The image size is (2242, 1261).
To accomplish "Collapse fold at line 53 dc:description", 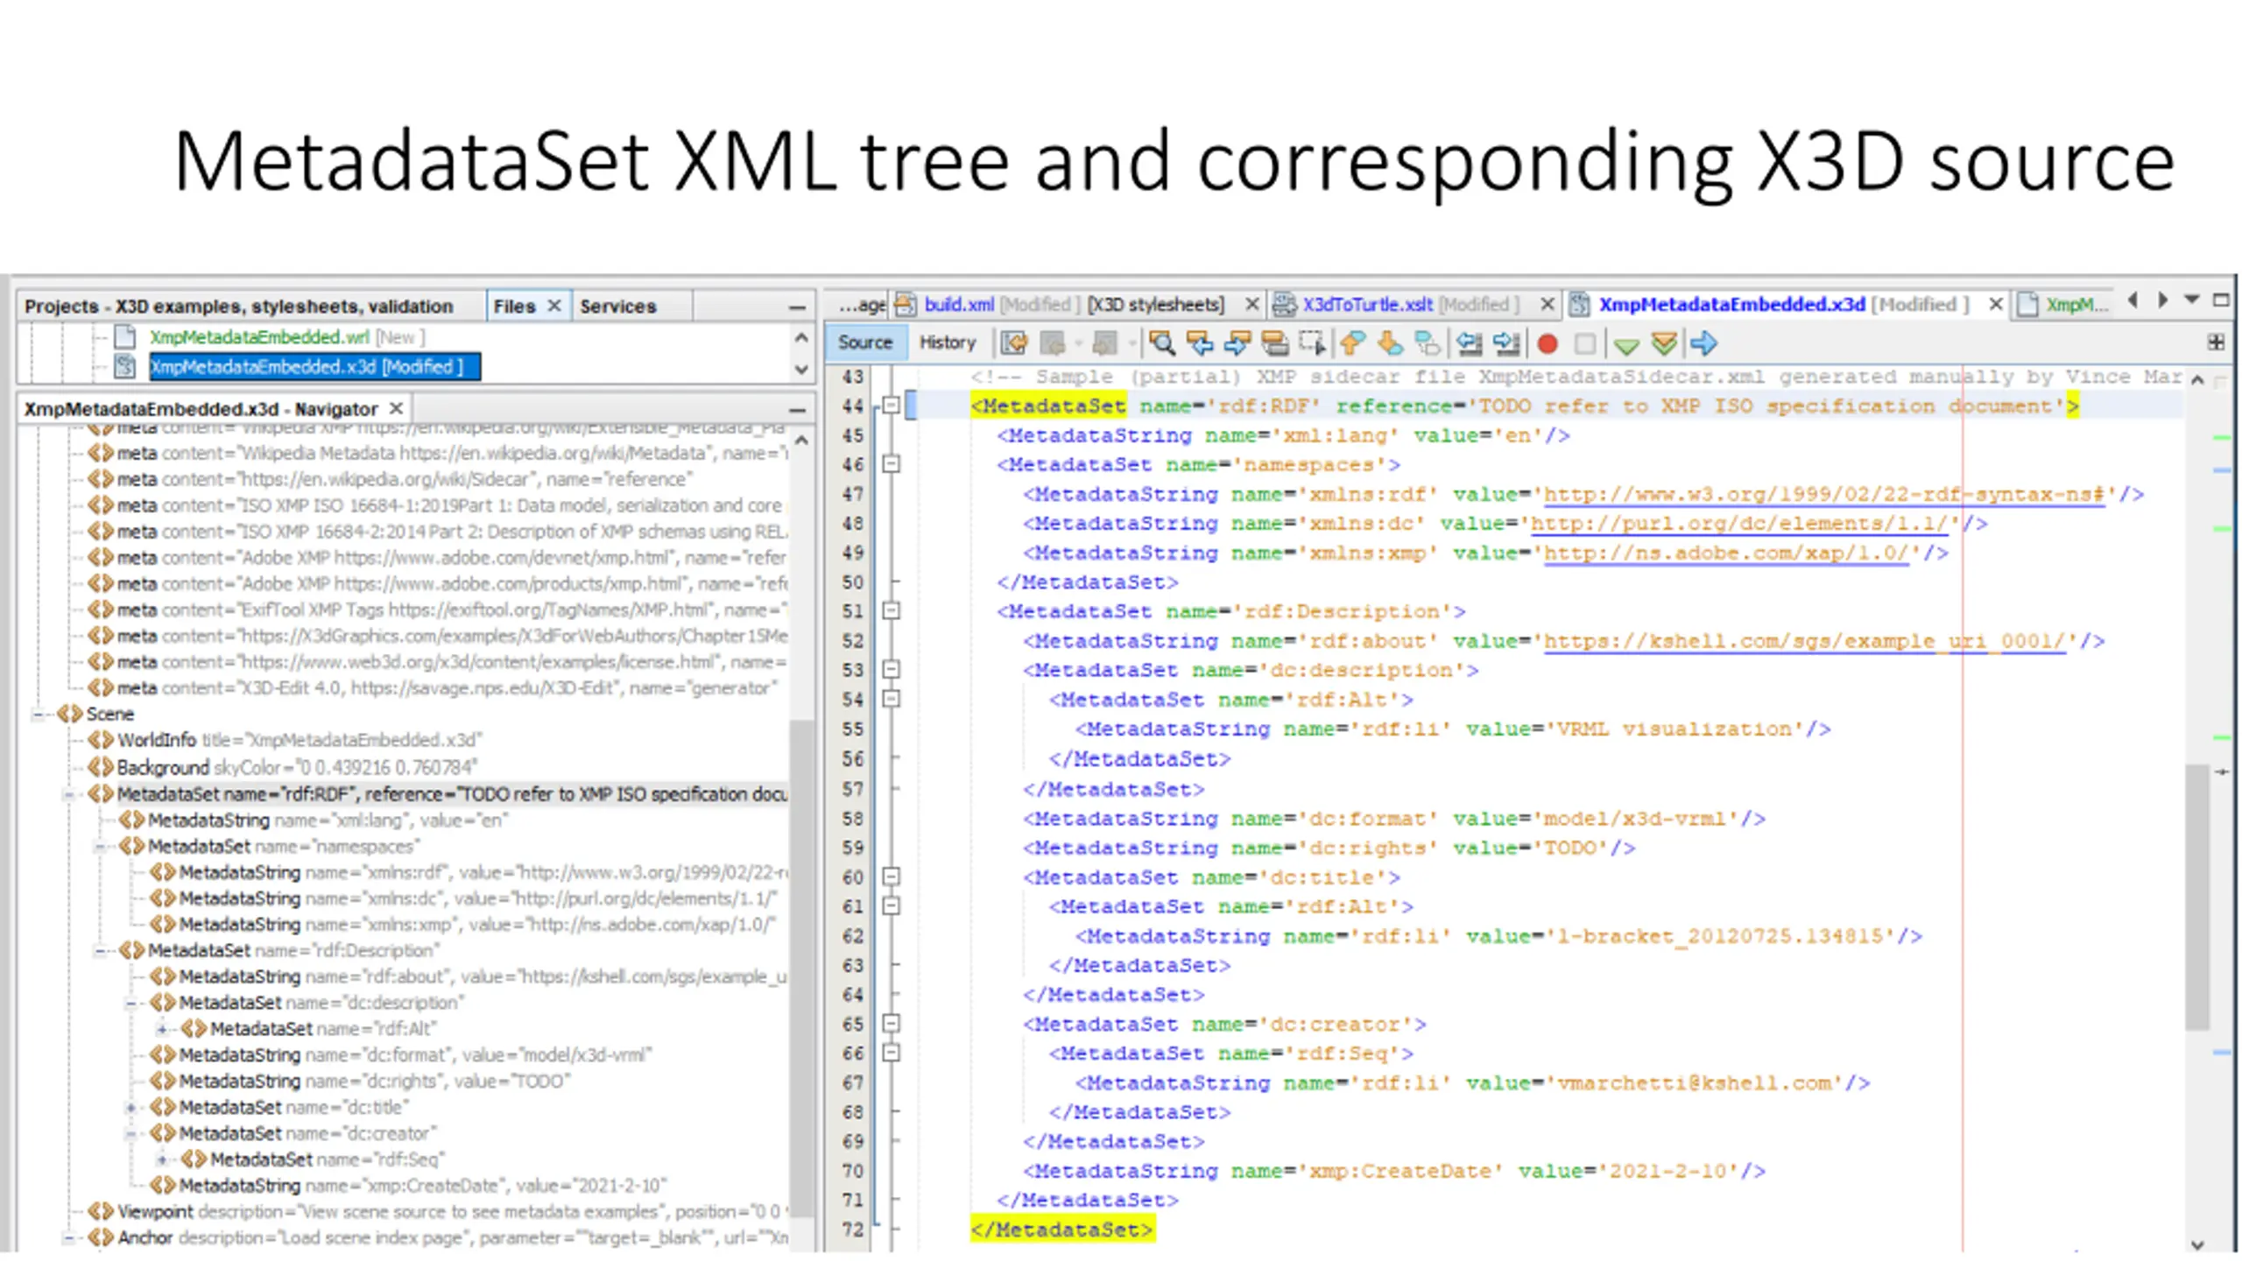I will click(x=891, y=670).
